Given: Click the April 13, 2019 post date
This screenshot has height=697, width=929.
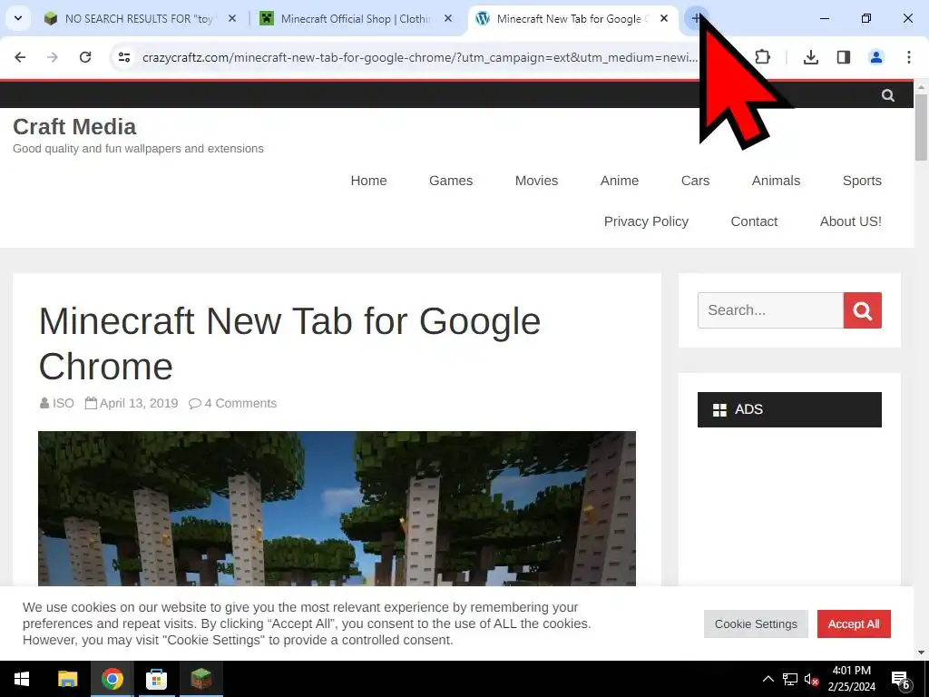Looking at the screenshot, I should click(139, 404).
